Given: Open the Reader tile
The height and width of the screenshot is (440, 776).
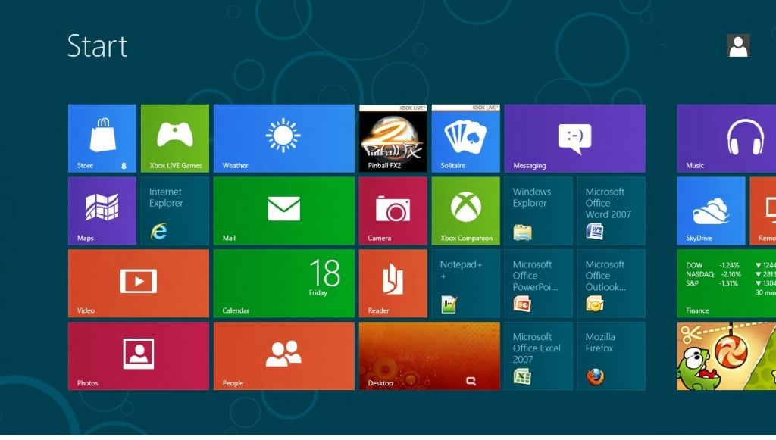Looking at the screenshot, I should point(393,283).
